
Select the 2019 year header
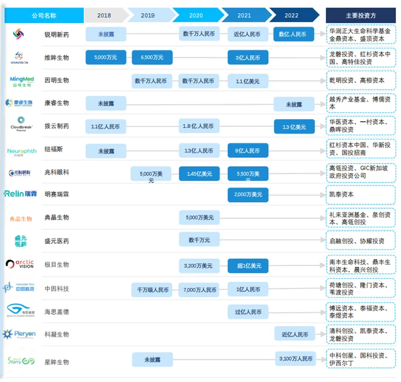pos(151,15)
